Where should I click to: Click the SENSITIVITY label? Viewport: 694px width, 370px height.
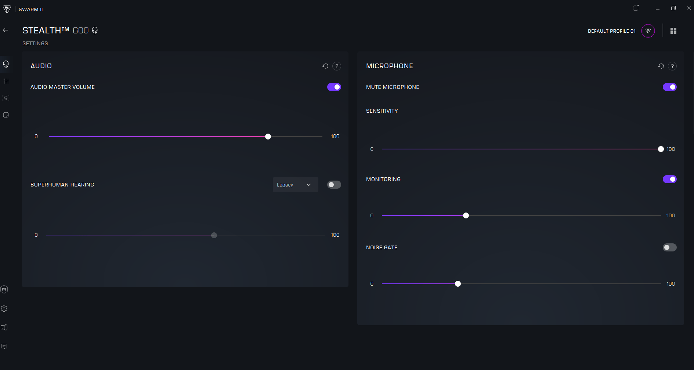click(x=382, y=111)
